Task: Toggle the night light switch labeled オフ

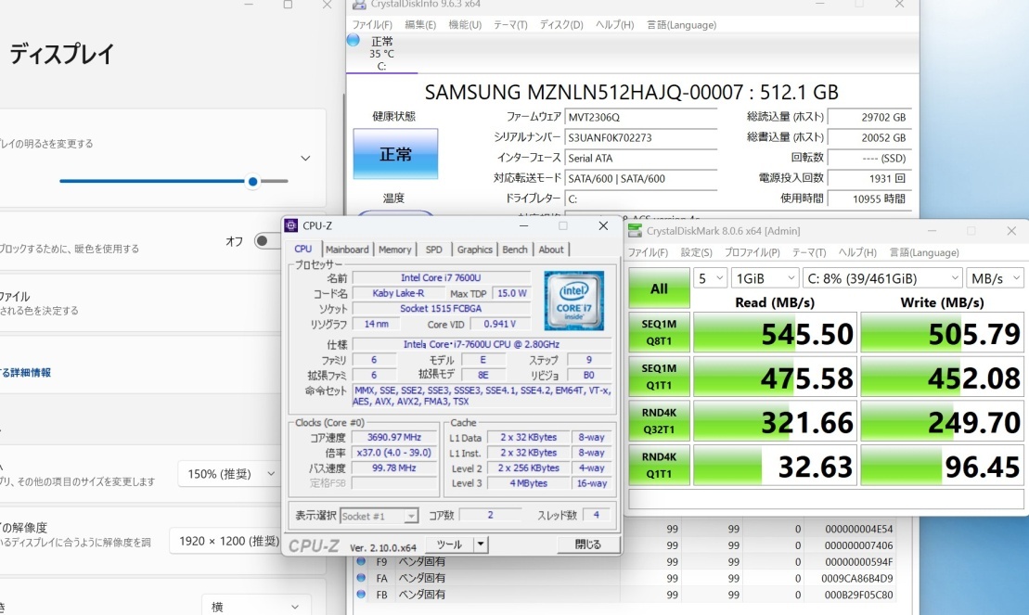Action: [268, 241]
